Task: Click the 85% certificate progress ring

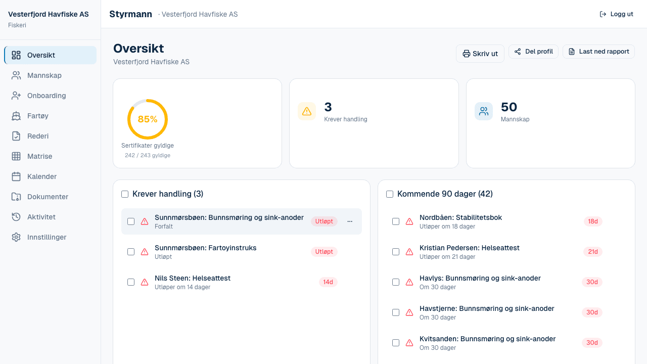Action: [148, 119]
